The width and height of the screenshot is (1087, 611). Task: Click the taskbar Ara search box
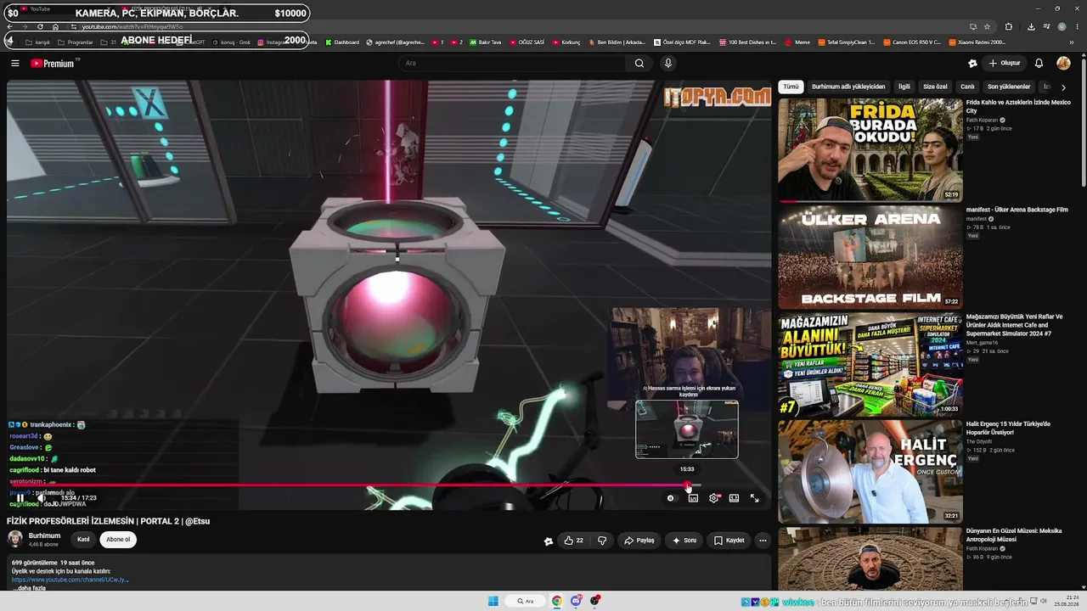[526, 602]
